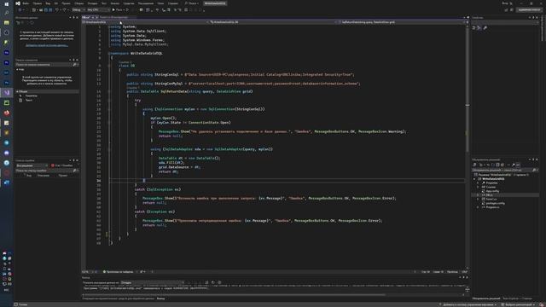Collapse the WriteDataGridSQL project node
The width and height of the screenshot is (546, 307).
click(474, 179)
